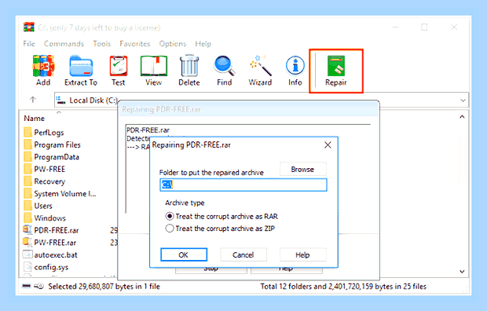Select the config.sys file
Viewport: 487px width, 311px height.
tap(46, 267)
